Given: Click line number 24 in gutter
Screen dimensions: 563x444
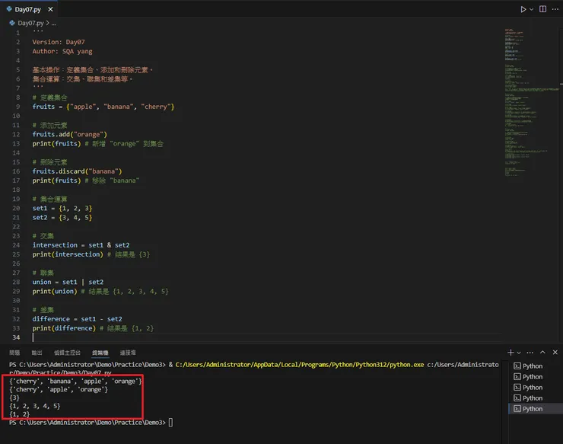Looking at the screenshot, I should [16, 245].
